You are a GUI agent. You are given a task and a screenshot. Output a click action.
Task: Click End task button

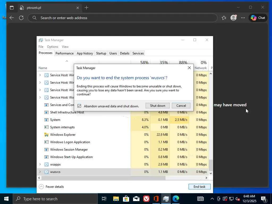199,187
